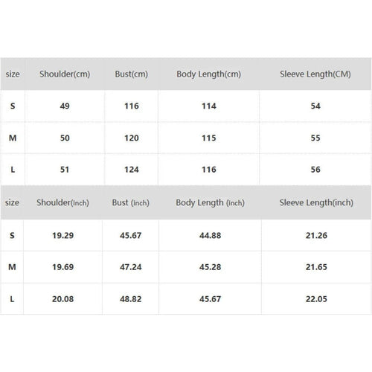
Task: Click the Shoulder(inch) column header
Action: [62, 202]
